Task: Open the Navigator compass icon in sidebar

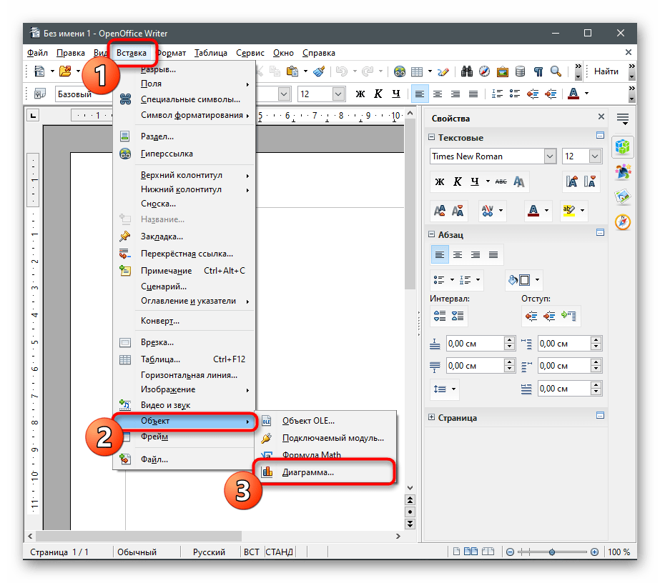Action: pos(623,222)
